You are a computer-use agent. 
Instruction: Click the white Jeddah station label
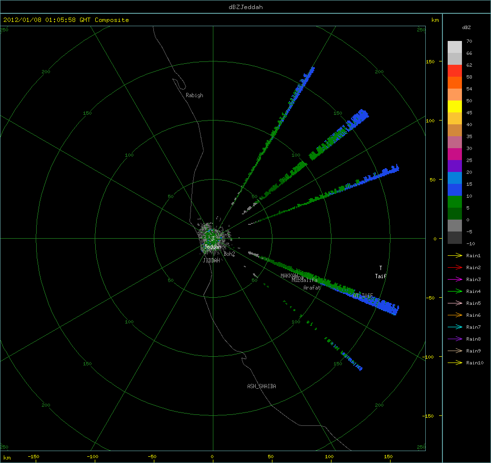click(x=212, y=247)
